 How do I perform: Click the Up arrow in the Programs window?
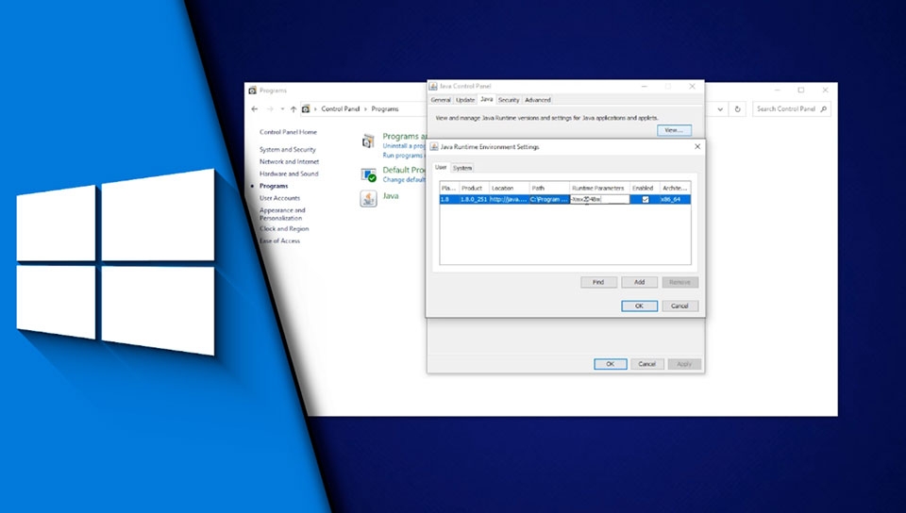[x=294, y=108]
